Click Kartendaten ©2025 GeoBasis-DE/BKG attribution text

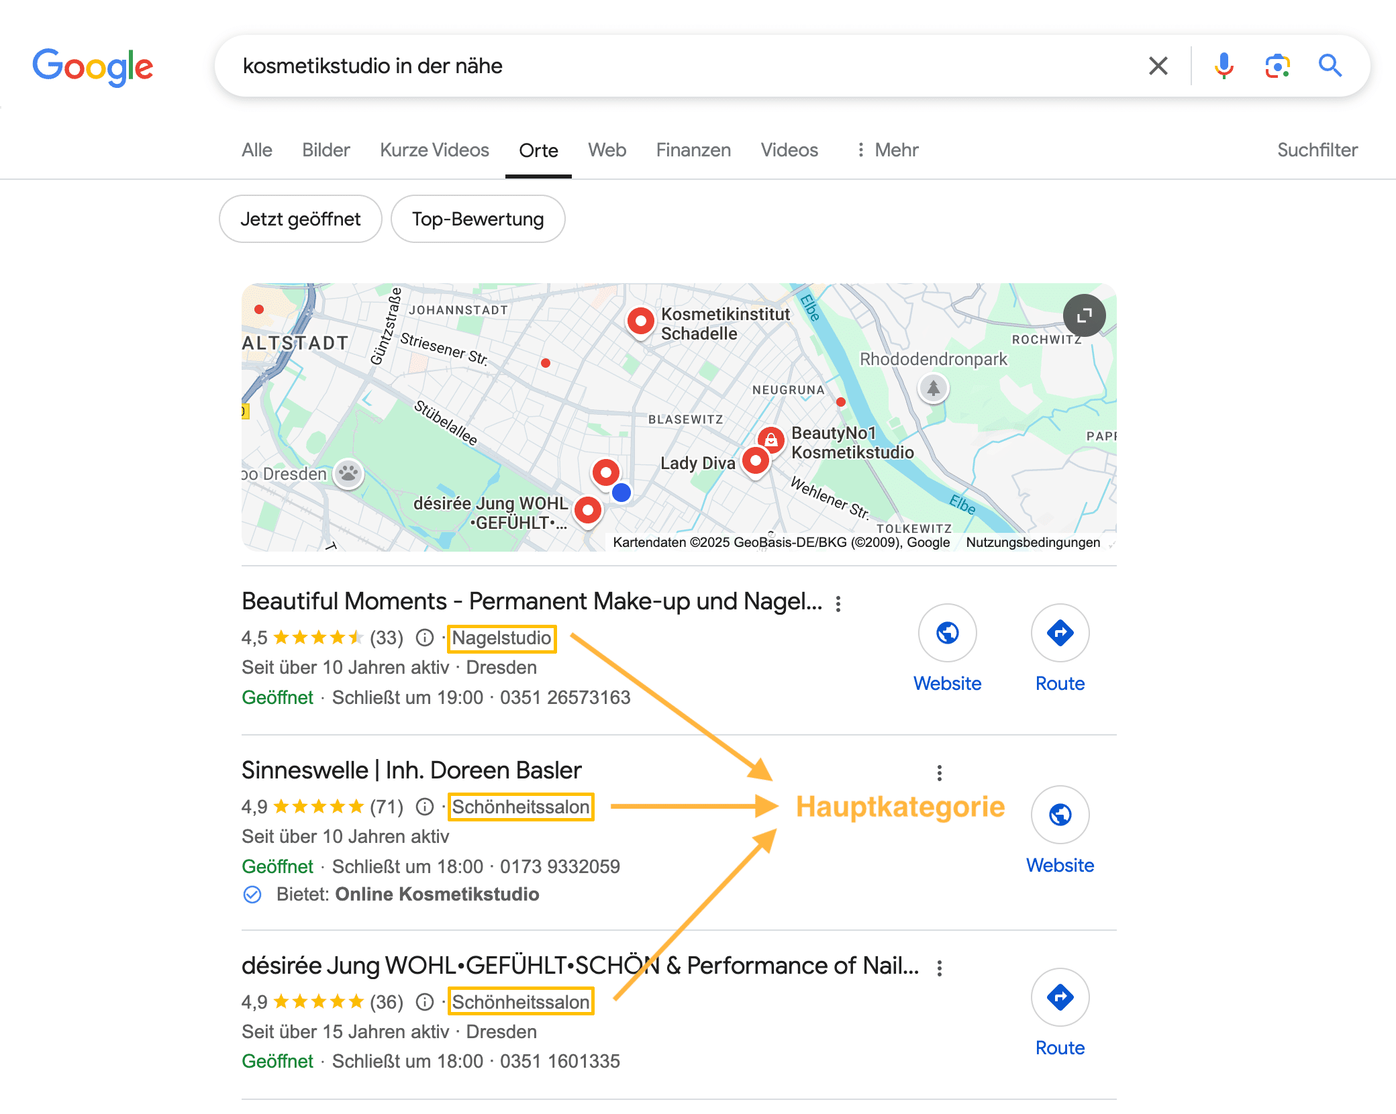pyautogui.click(x=781, y=542)
